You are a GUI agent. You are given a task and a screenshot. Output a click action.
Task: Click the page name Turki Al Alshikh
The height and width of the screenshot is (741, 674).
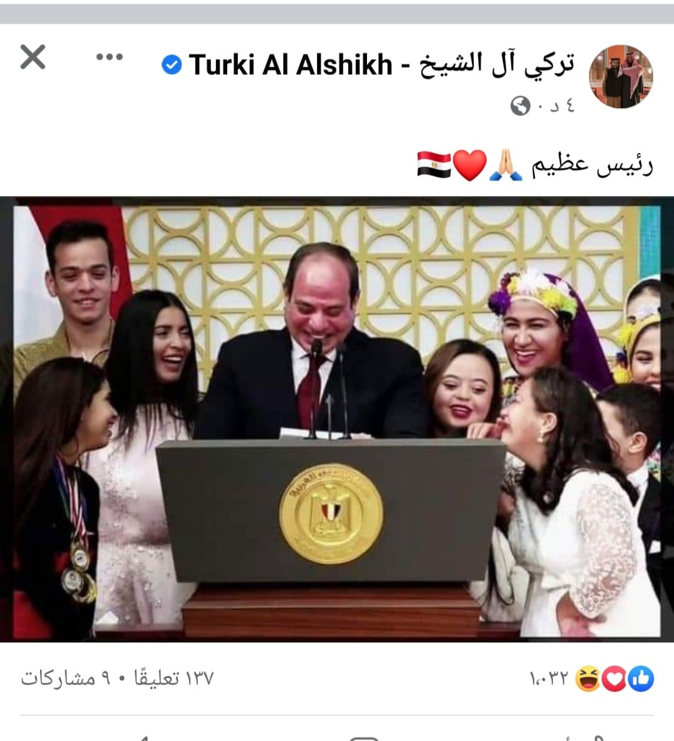pyautogui.click(x=290, y=64)
